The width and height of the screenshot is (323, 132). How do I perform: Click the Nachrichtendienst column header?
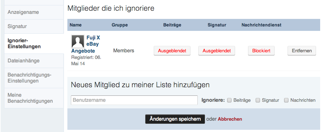[x=261, y=25]
